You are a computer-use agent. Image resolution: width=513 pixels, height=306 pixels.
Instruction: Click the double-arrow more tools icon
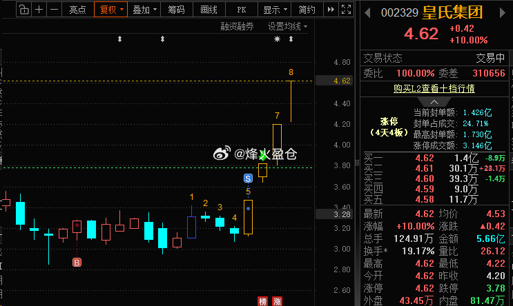(331, 10)
